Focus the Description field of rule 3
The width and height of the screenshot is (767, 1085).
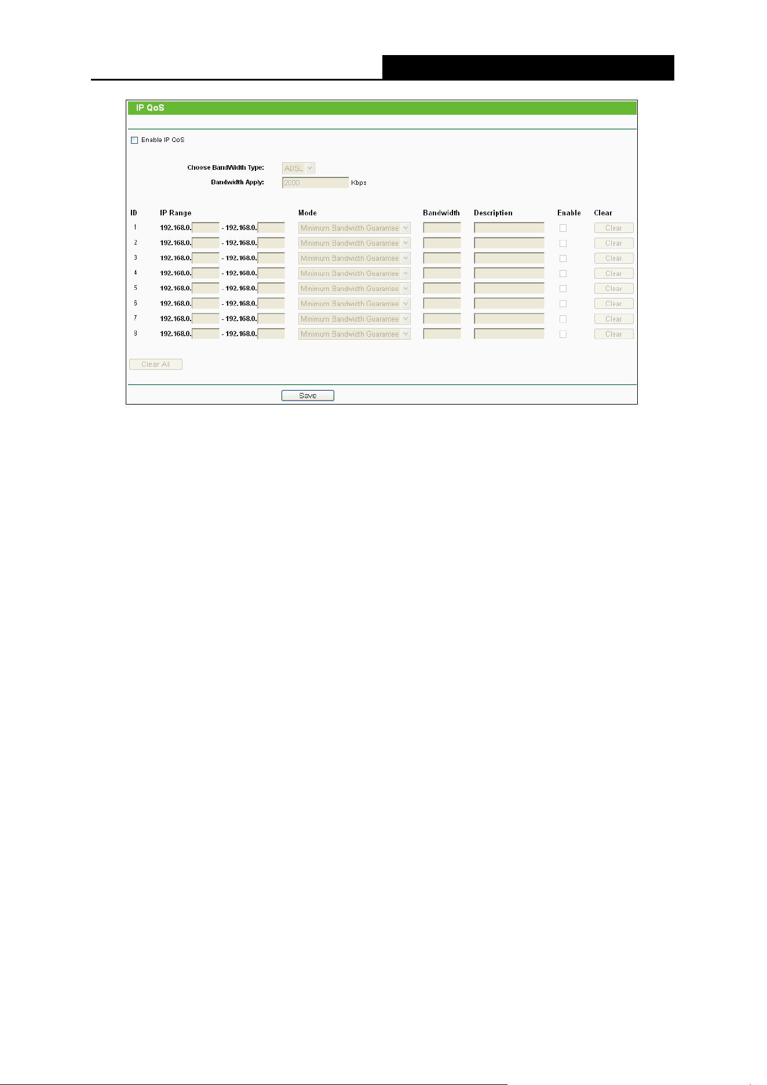click(x=509, y=258)
